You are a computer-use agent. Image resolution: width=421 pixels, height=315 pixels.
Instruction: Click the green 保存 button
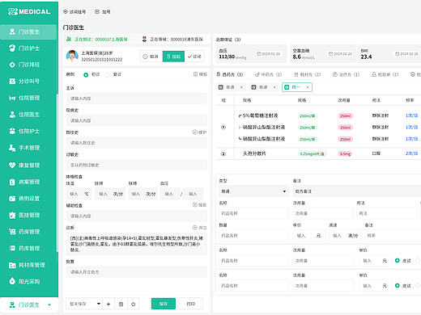pyautogui.click(x=164, y=304)
